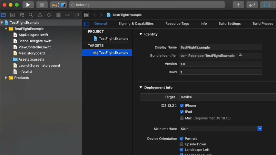Uncheck the iPhone device checkbox
The width and height of the screenshot is (276, 155).
pyautogui.click(x=182, y=105)
